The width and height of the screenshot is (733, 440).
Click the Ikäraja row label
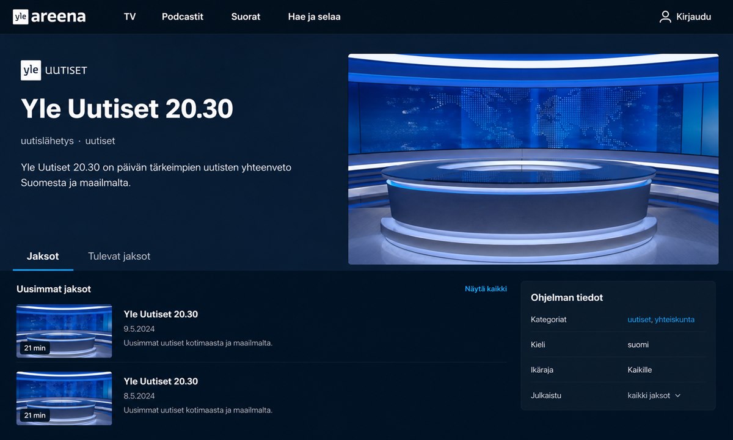(542, 370)
